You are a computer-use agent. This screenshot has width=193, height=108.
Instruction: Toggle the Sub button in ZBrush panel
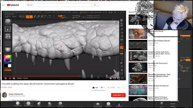point(182,68)
